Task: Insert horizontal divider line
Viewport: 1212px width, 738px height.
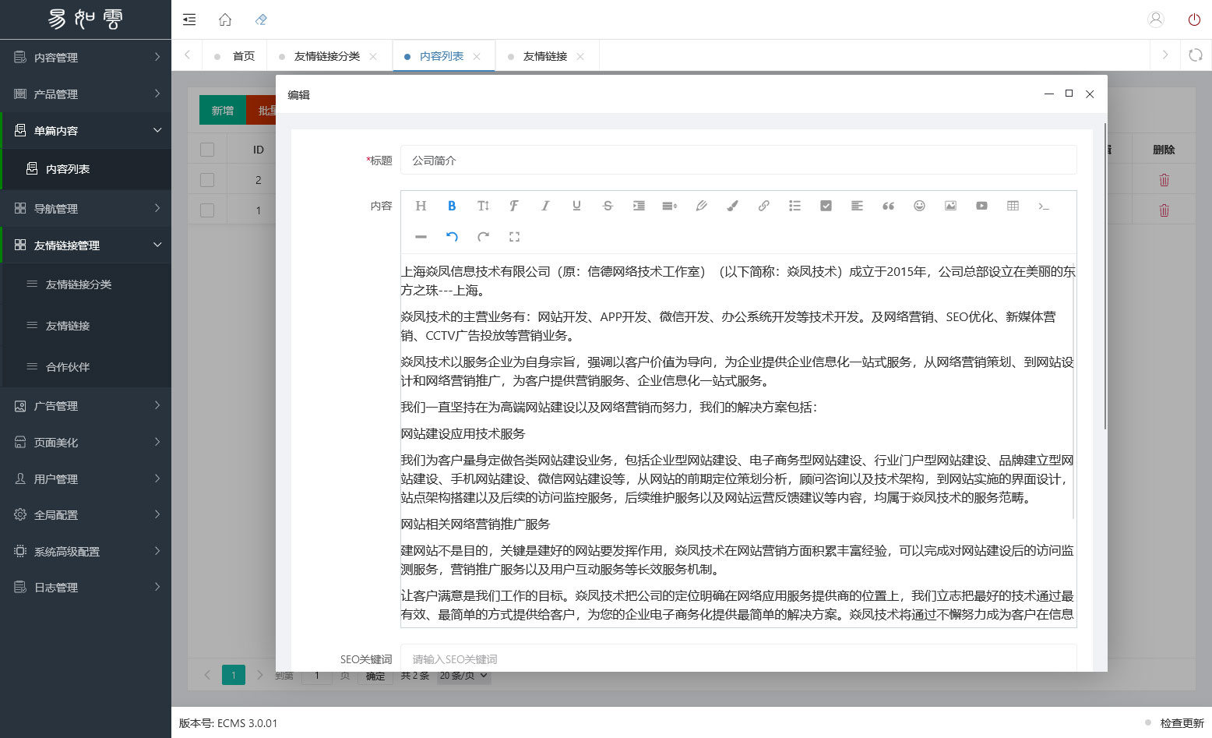Action: [421, 237]
